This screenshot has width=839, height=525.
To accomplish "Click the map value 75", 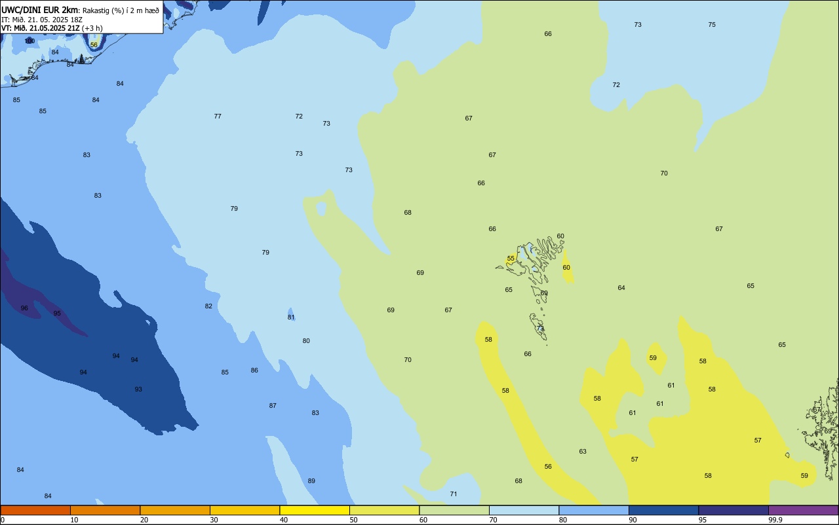I will 712,25.
